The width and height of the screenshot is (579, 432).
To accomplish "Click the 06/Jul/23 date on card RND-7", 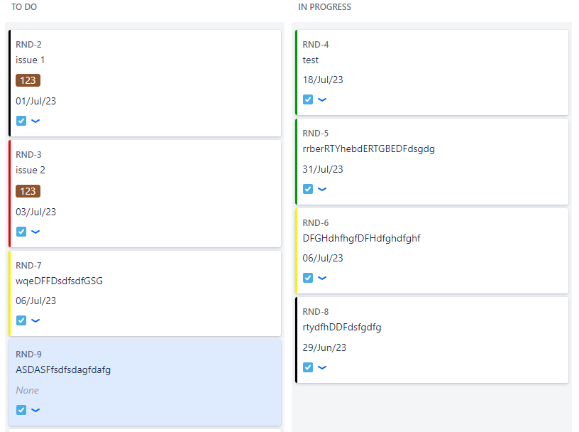I will 34,301.
